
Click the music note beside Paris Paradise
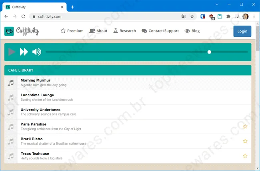pos(11,127)
